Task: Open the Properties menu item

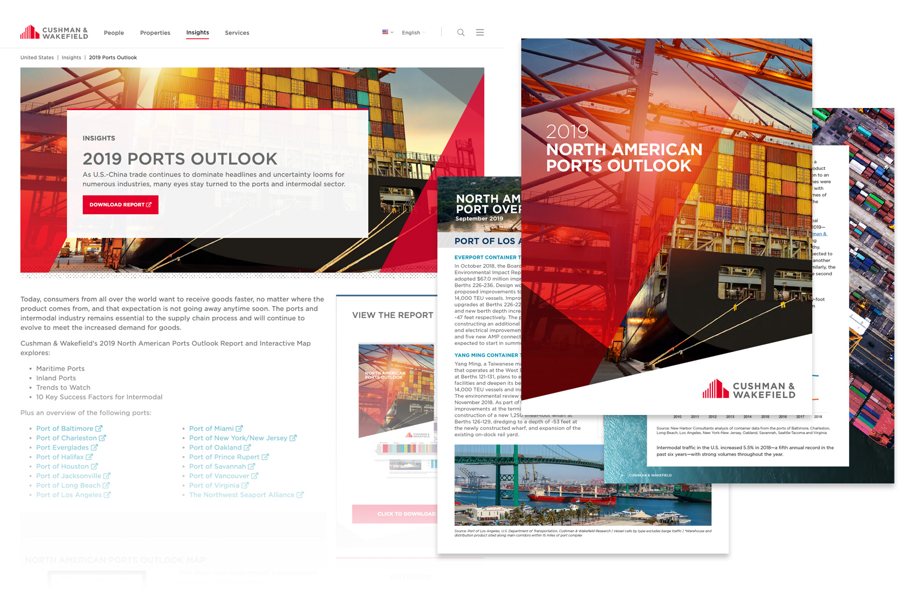Action: tap(155, 33)
